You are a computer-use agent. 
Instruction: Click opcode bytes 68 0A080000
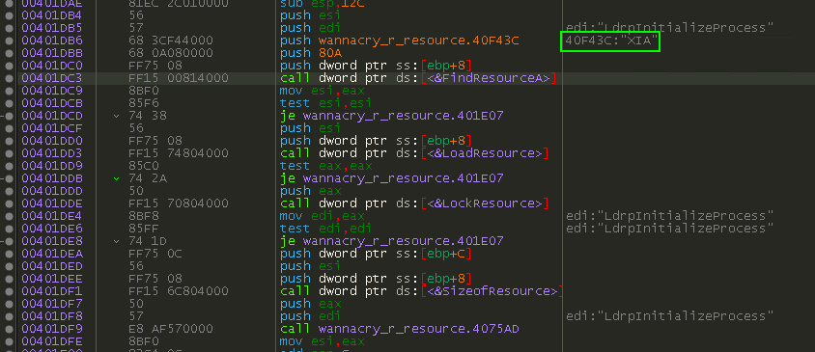[171, 53]
